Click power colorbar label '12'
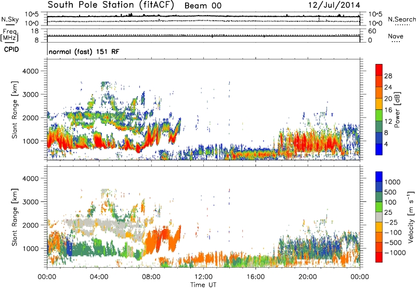This screenshot has width=416, height=288. (x=388, y=122)
